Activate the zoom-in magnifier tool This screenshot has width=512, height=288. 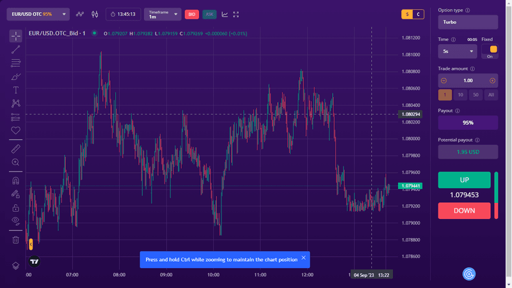tap(15, 163)
